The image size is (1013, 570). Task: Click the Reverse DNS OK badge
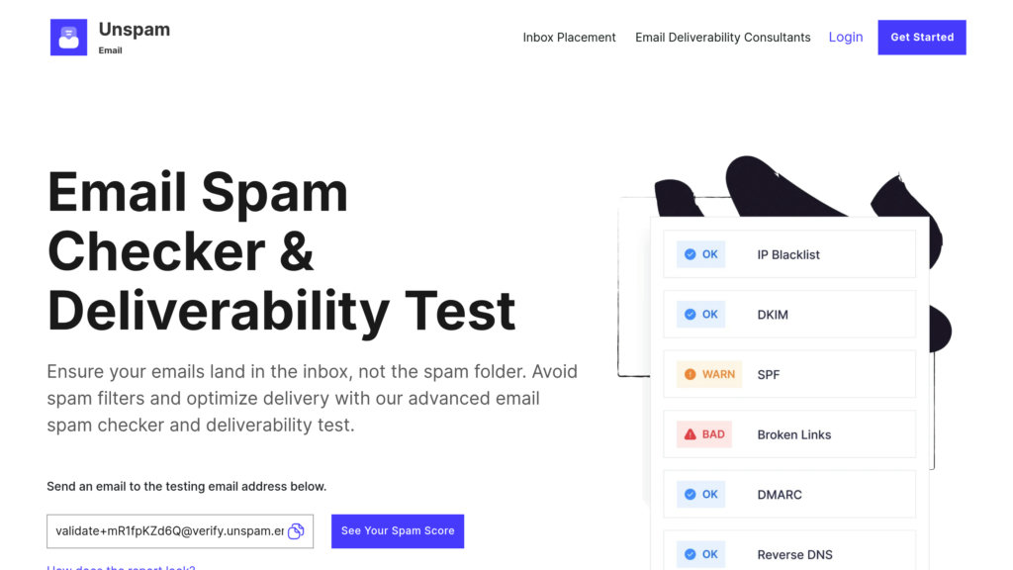pyautogui.click(x=701, y=554)
